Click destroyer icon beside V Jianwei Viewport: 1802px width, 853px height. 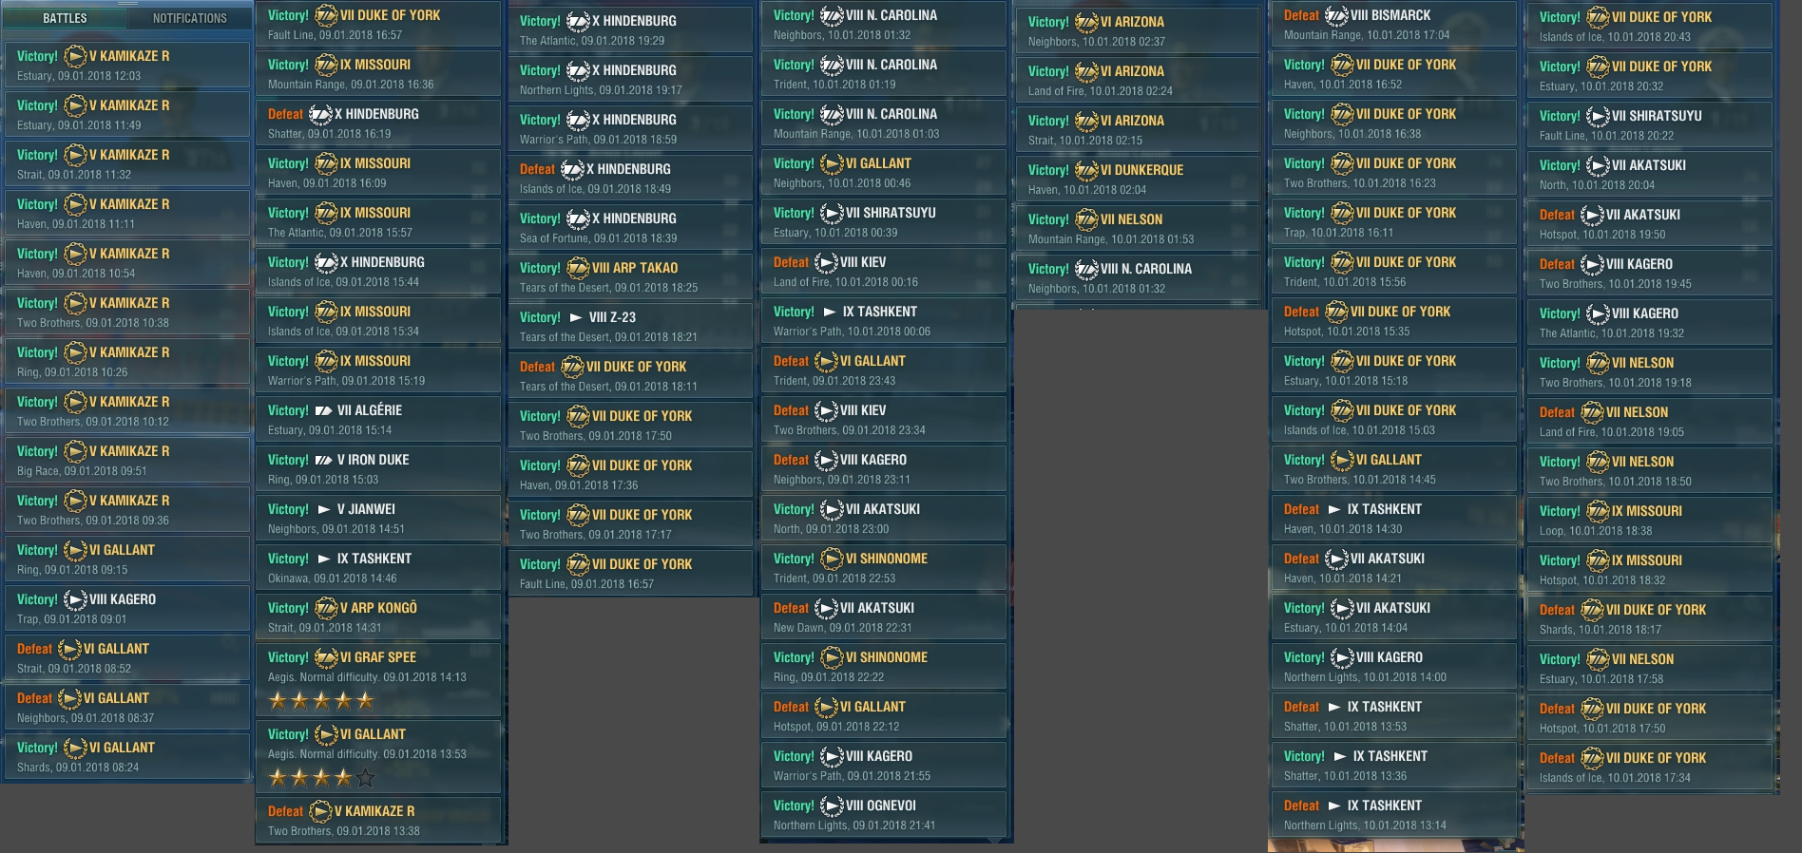coord(323,509)
